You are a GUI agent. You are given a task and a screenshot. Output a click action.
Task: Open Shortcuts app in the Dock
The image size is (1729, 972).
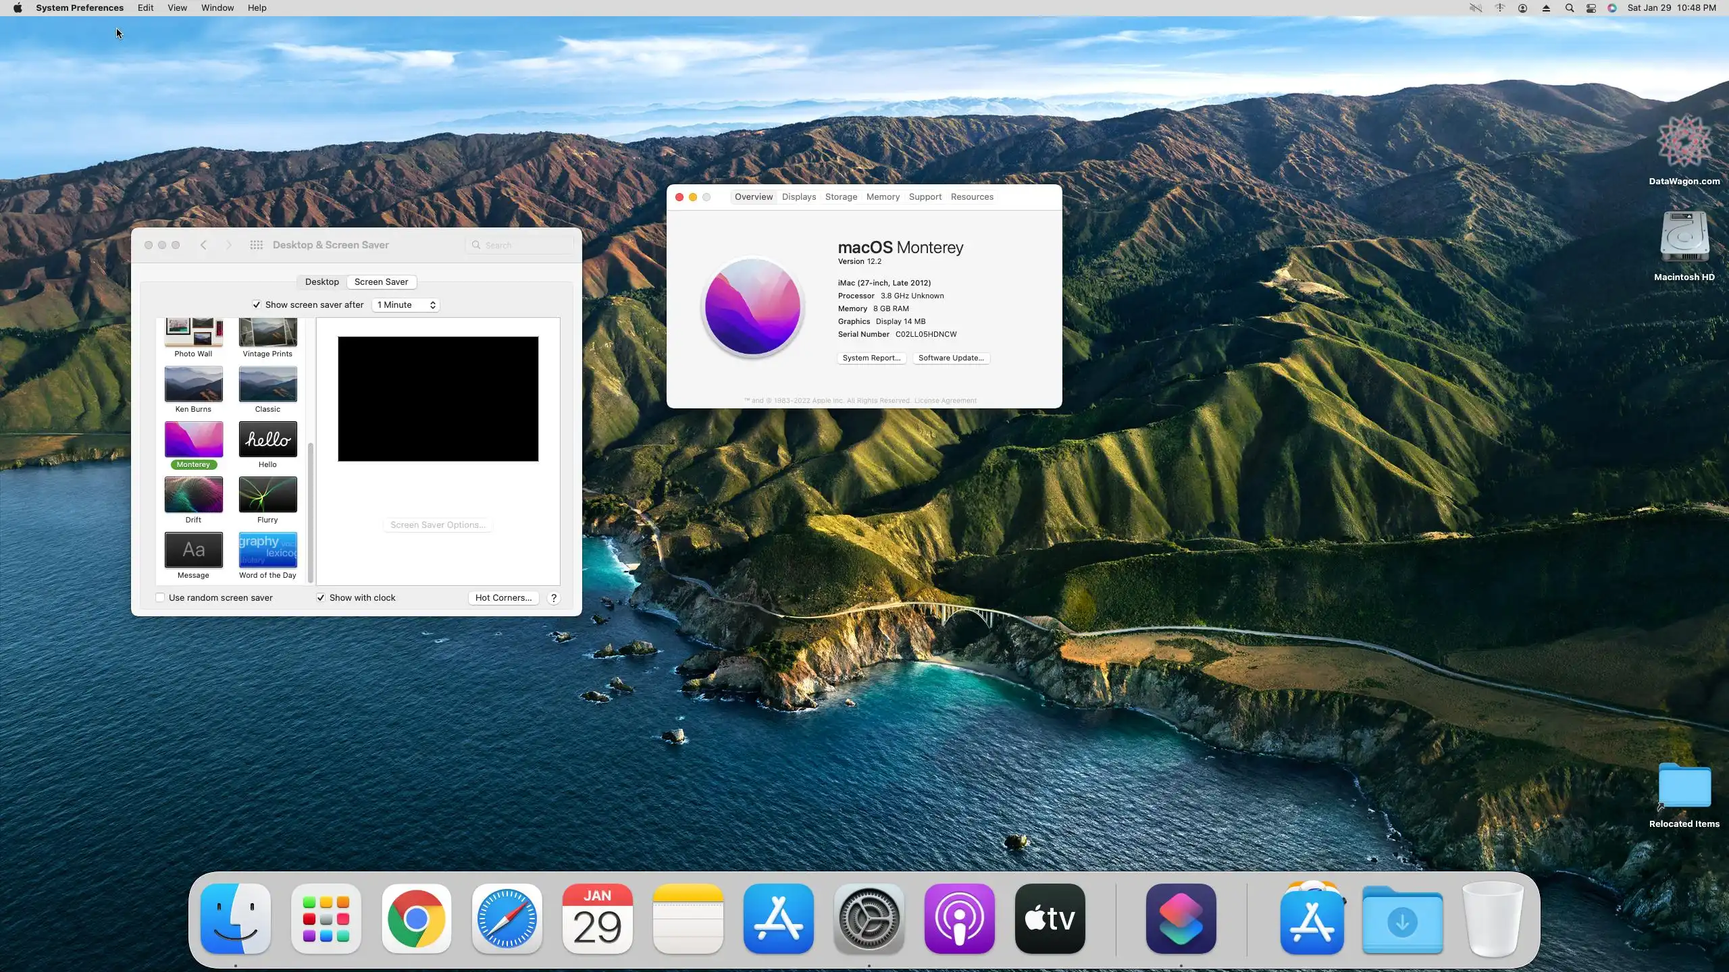(1181, 918)
